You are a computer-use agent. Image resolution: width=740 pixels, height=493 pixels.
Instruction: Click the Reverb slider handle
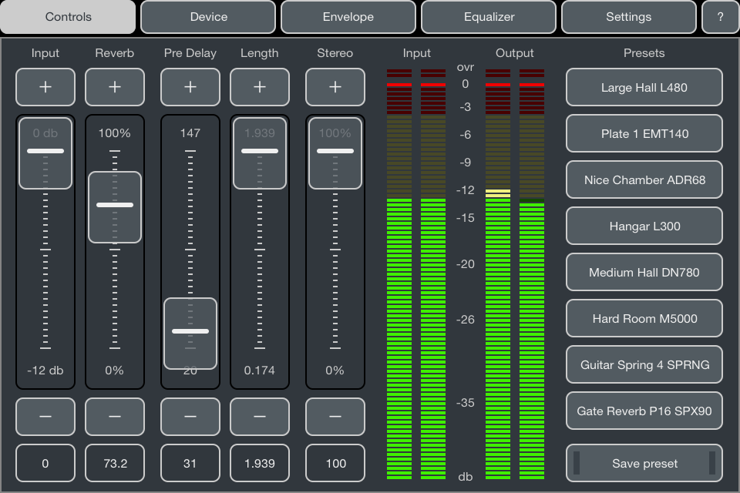115,206
